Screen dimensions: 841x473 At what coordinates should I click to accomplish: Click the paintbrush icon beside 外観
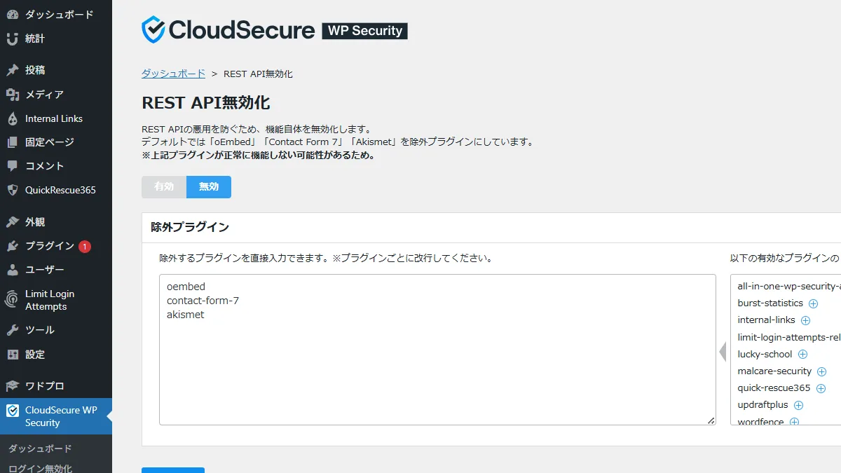(x=12, y=222)
